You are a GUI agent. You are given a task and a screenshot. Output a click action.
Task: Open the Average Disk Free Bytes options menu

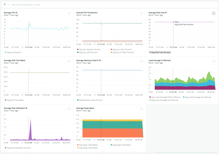tap(69, 61)
